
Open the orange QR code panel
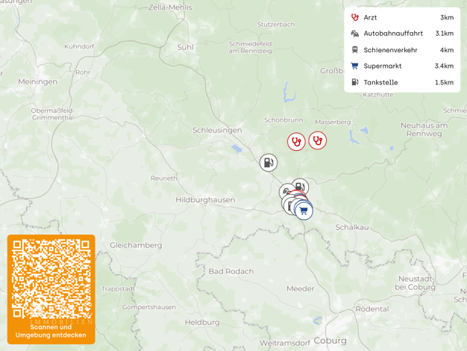click(x=51, y=289)
